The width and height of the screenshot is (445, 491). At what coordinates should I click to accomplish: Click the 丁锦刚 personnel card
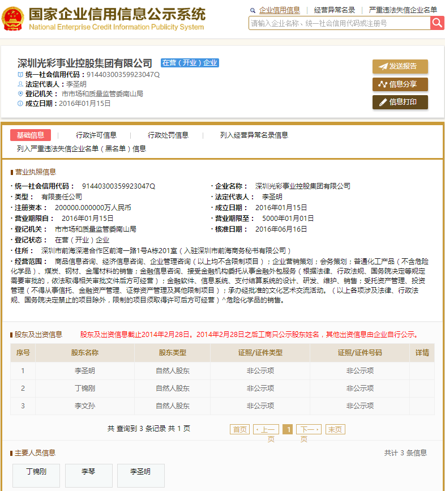[36, 475]
